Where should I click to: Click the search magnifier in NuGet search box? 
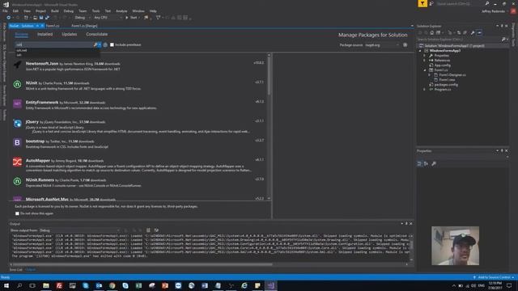96,44
